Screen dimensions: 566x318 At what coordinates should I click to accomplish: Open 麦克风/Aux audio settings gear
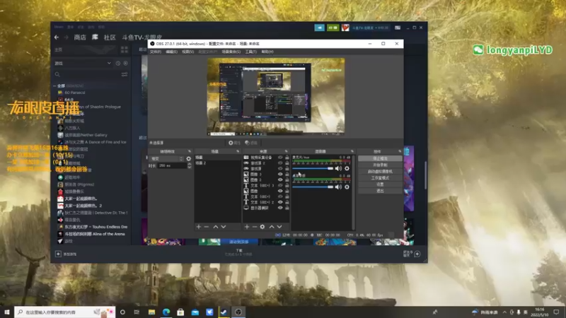click(347, 168)
